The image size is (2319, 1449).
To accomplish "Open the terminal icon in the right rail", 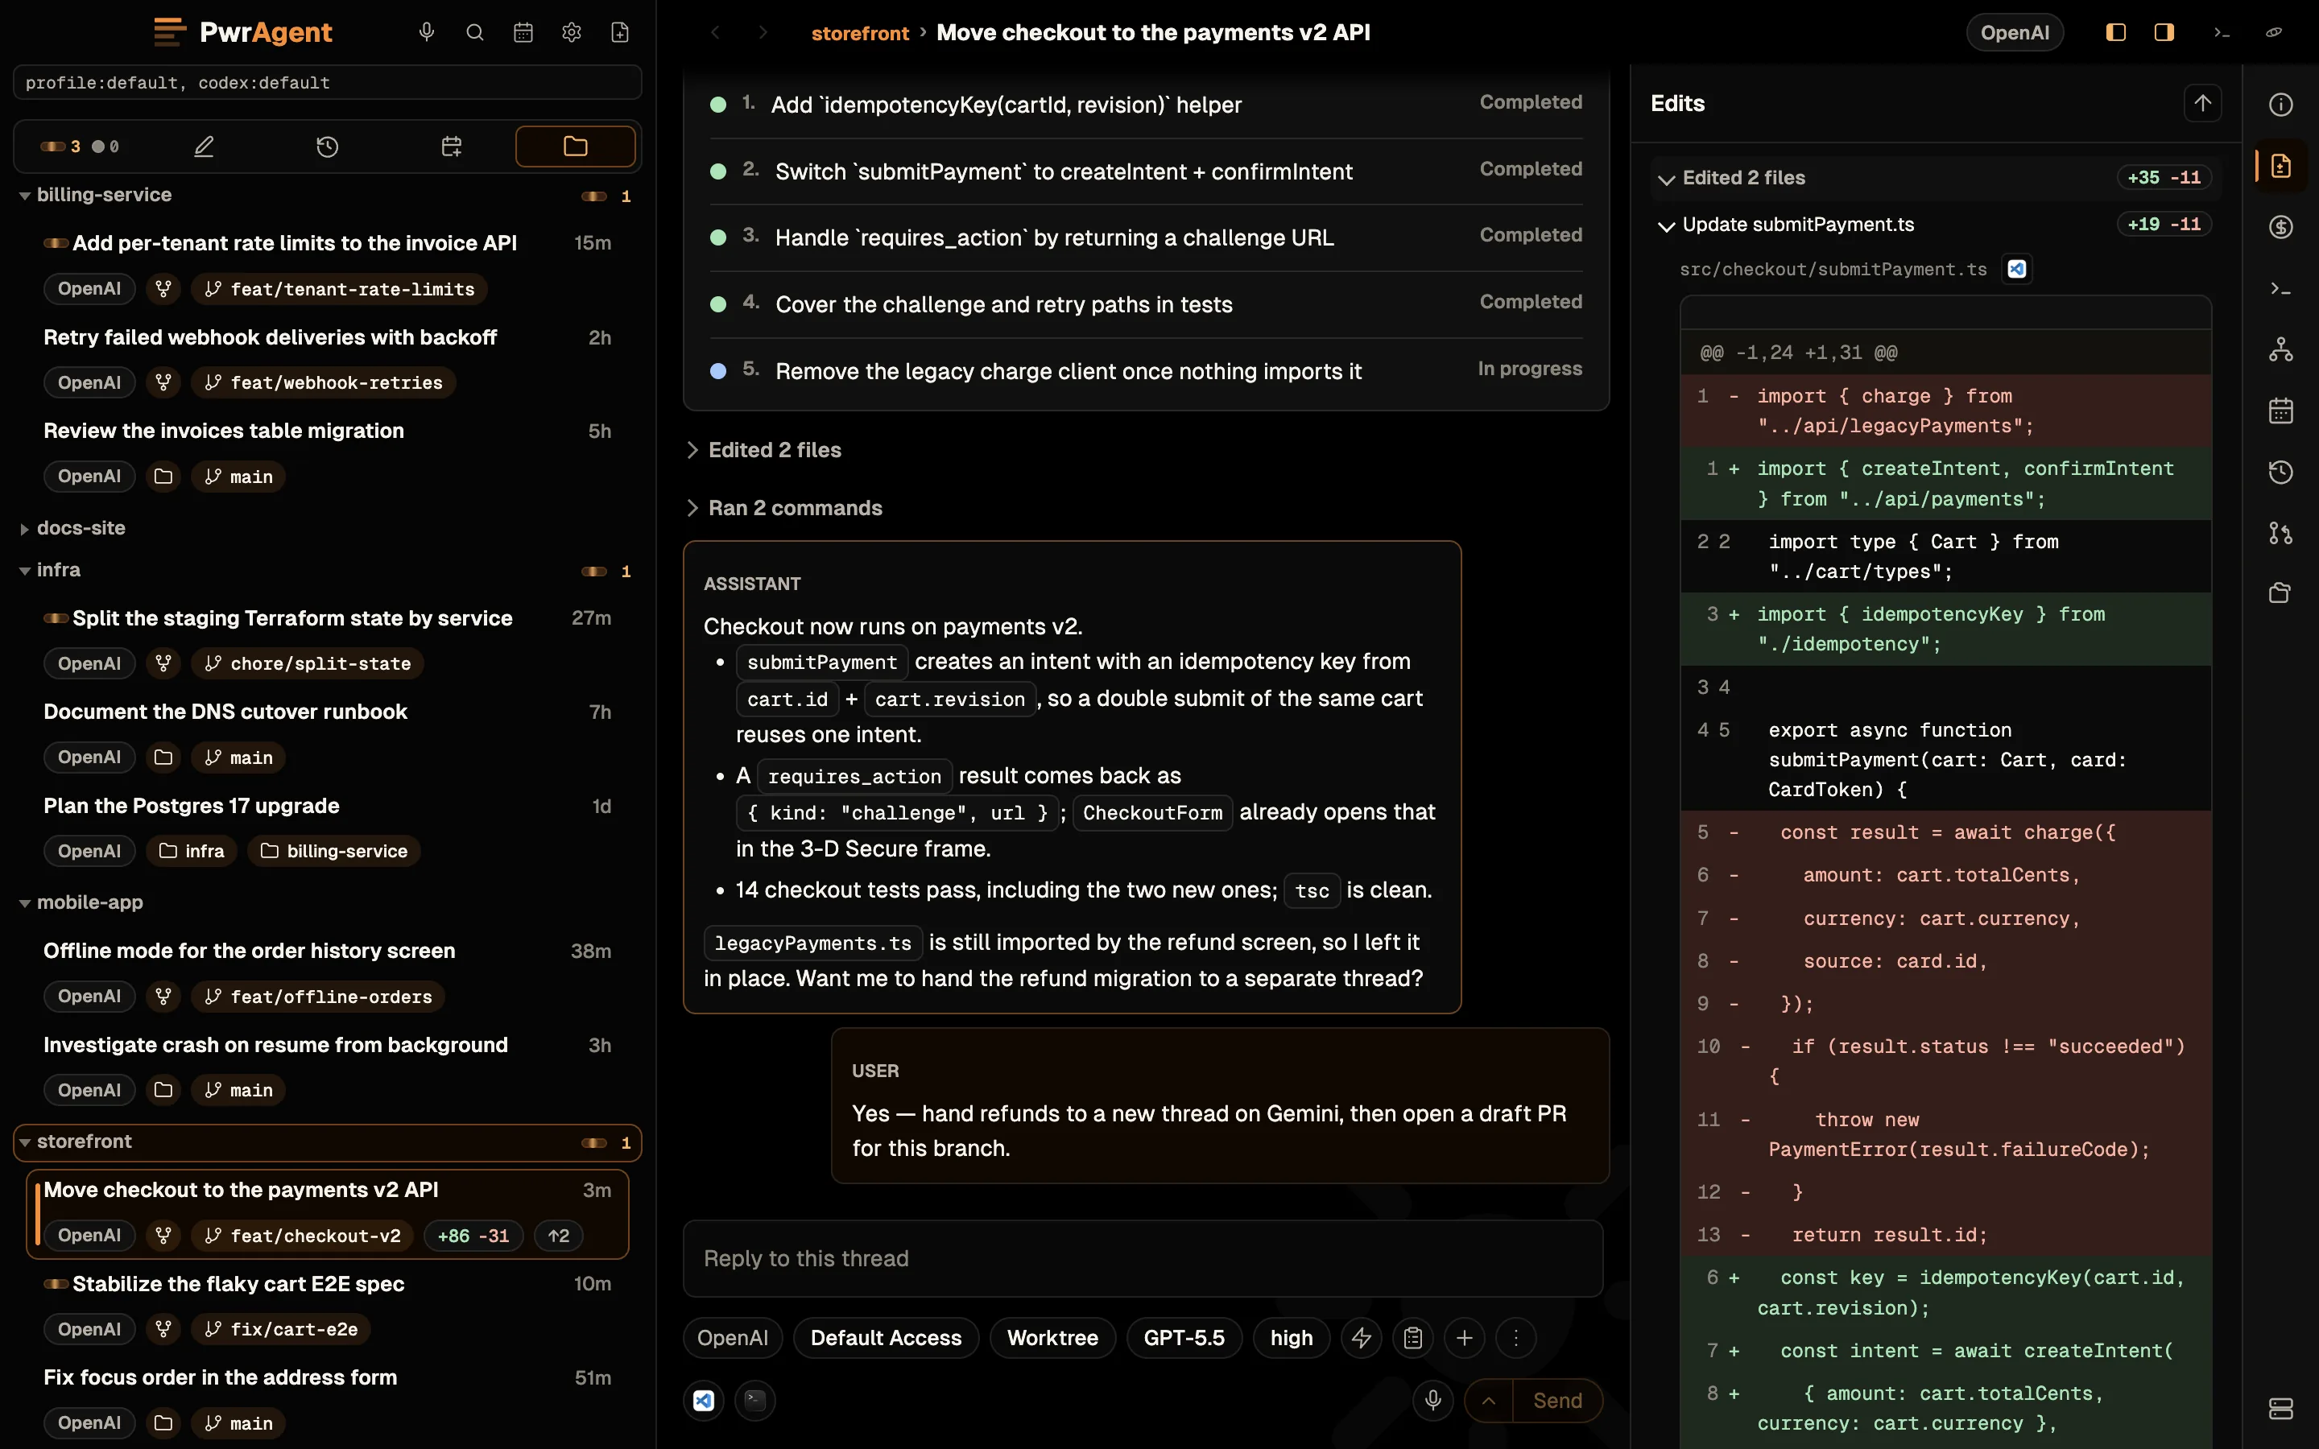I will coord(2280,288).
